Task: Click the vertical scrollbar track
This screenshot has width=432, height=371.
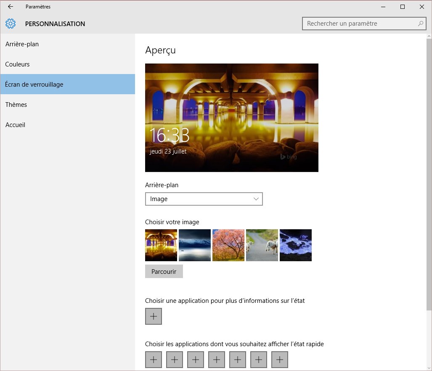Action: click(x=429, y=337)
